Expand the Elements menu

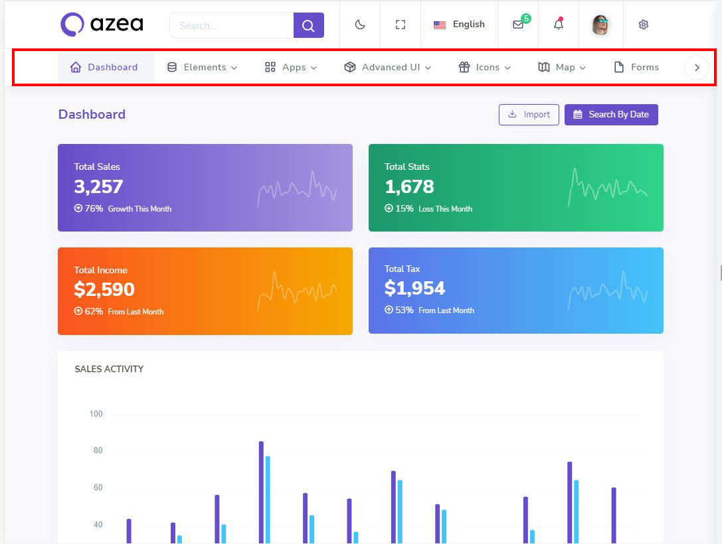pyautogui.click(x=202, y=67)
